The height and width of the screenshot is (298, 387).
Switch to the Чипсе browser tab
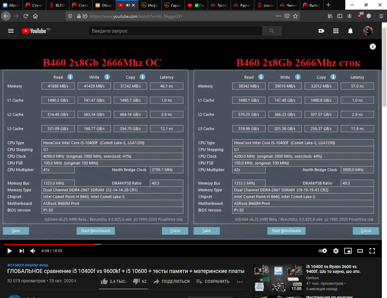tap(288, 5)
